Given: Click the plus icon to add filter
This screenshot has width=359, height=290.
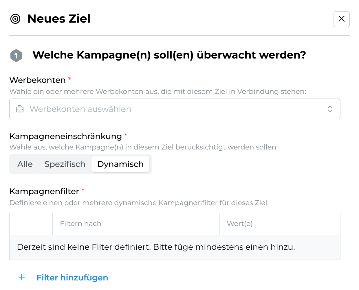Looking at the screenshot, I should (x=22, y=278).
